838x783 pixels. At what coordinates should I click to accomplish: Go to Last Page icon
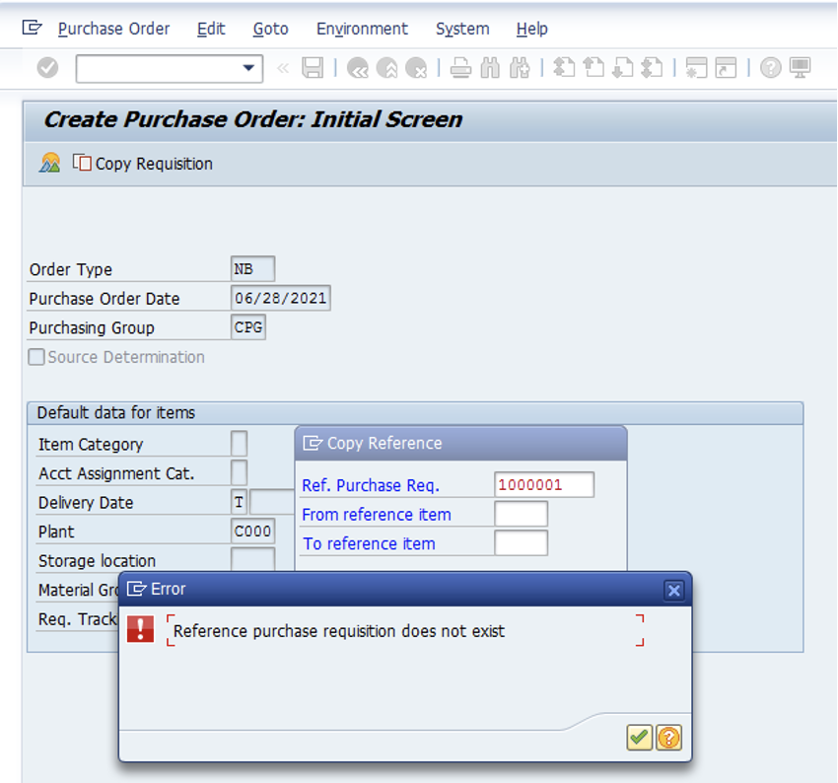pyautogui.click(x=652, y=68)
